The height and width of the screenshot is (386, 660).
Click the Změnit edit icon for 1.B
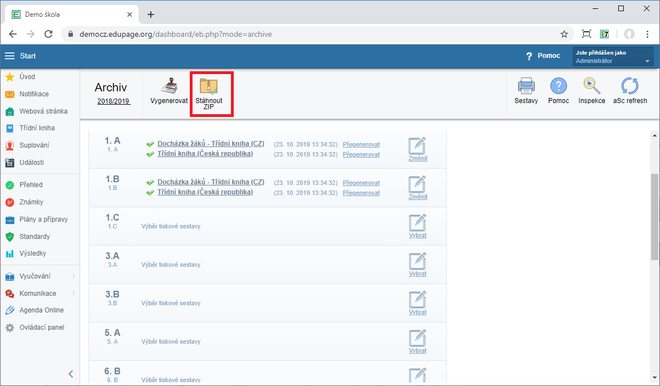point(417,184)
